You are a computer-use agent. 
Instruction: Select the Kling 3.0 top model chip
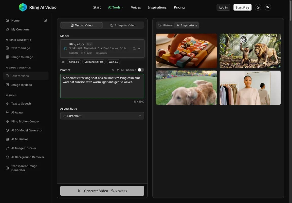74,62
